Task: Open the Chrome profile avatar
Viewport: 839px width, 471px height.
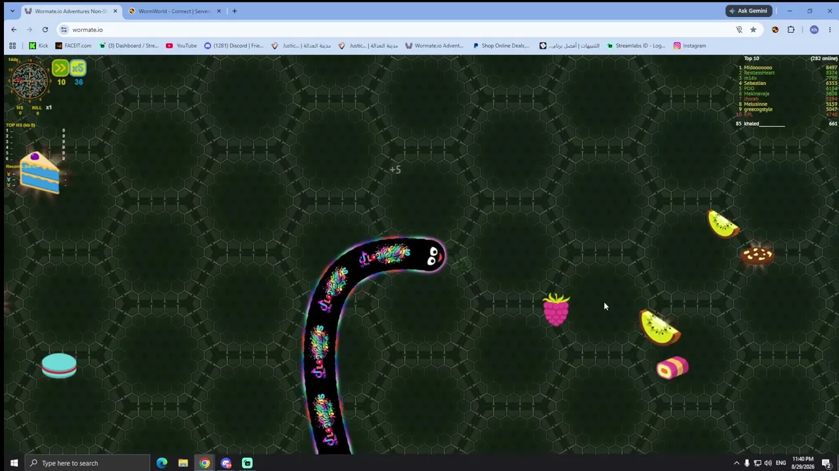Action: [814, 29]
